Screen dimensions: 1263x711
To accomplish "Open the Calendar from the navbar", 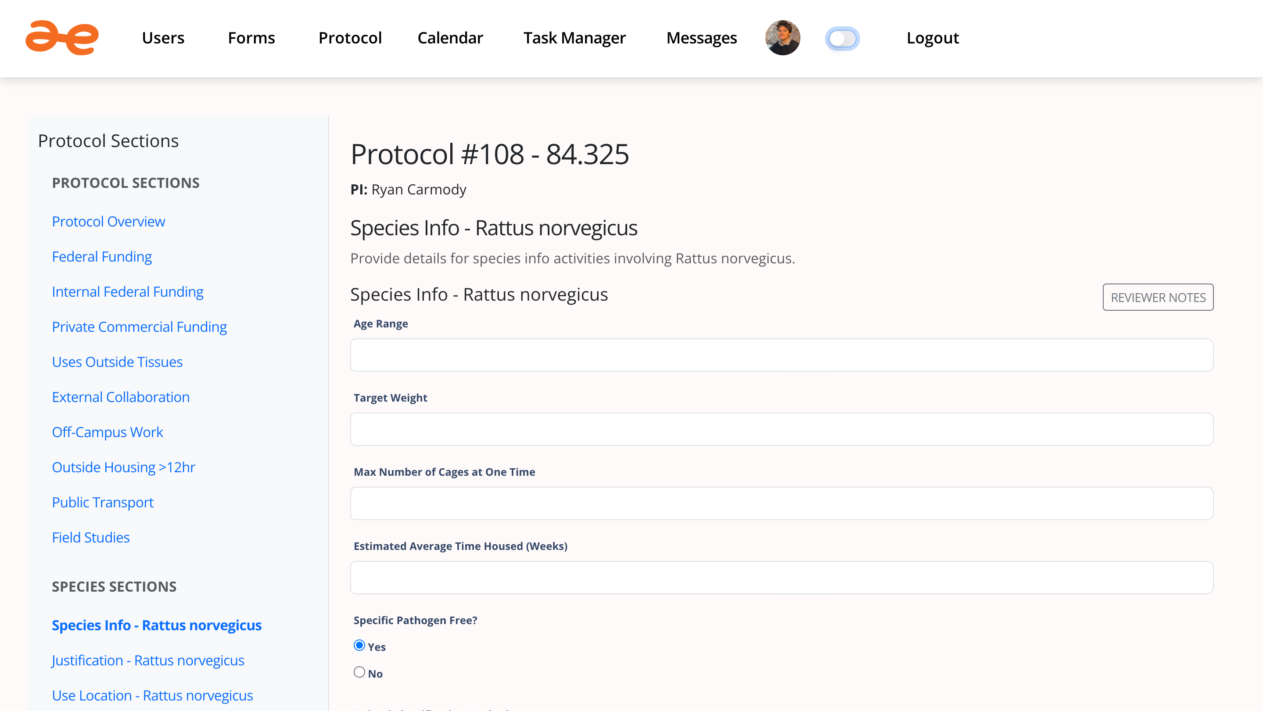I will tap(450, 38).
